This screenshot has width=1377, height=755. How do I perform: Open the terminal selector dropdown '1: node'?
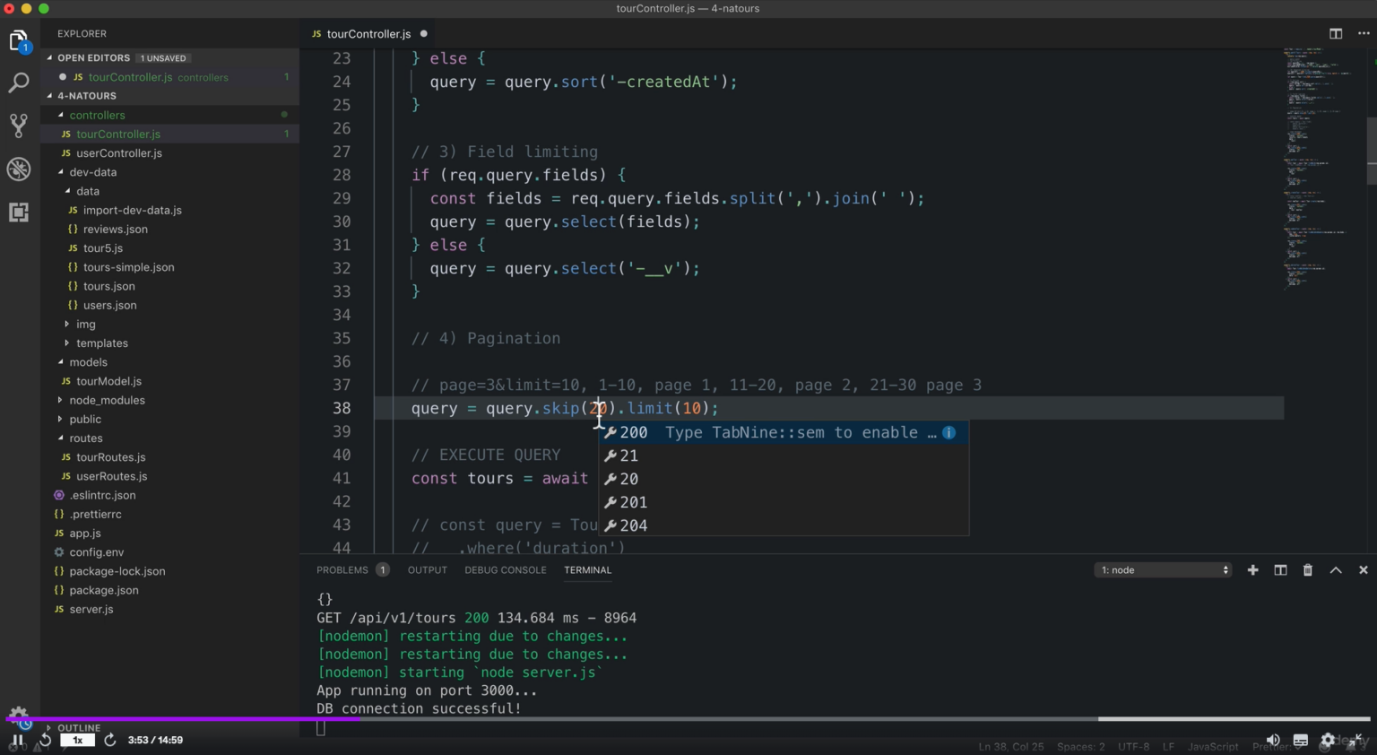click(1163, 570)
